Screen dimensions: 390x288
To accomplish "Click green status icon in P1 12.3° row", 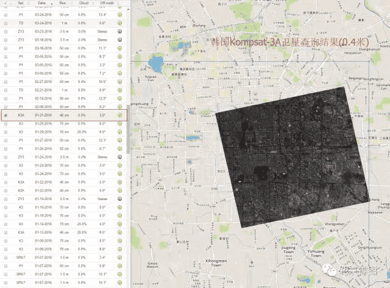I will click(x=119, y=140).
